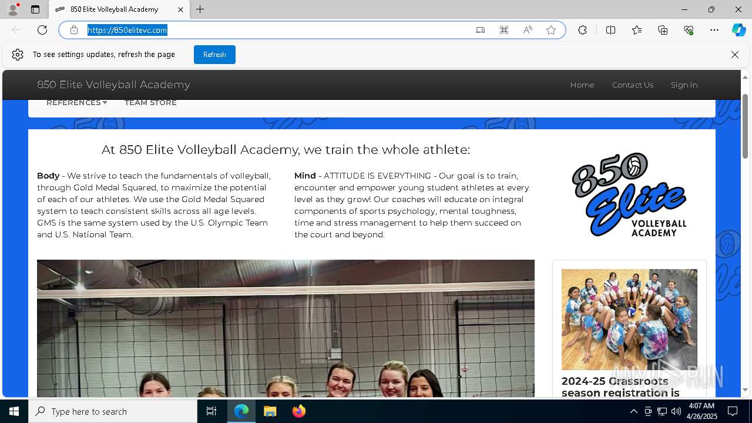Open a new tab with plus button
The height and width of the screenshot is (423, 752).
point(200,9)
